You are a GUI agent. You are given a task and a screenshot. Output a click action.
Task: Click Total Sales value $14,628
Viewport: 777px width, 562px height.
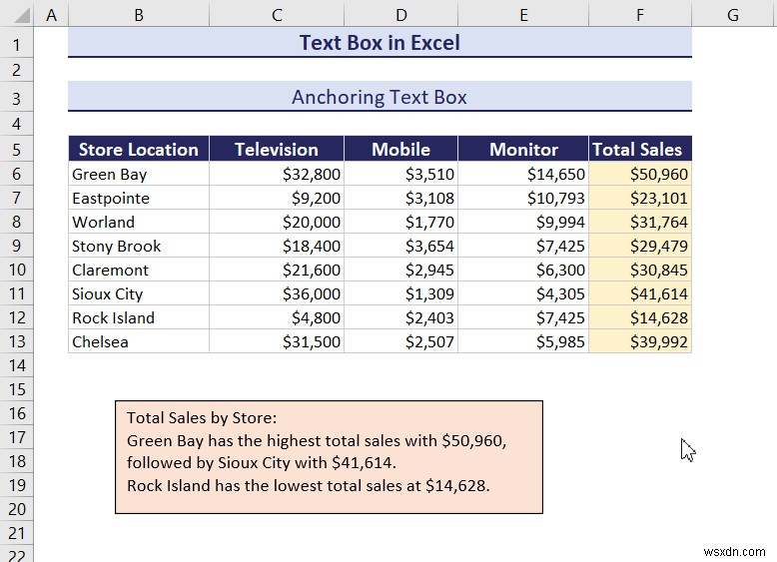[640, 317]
